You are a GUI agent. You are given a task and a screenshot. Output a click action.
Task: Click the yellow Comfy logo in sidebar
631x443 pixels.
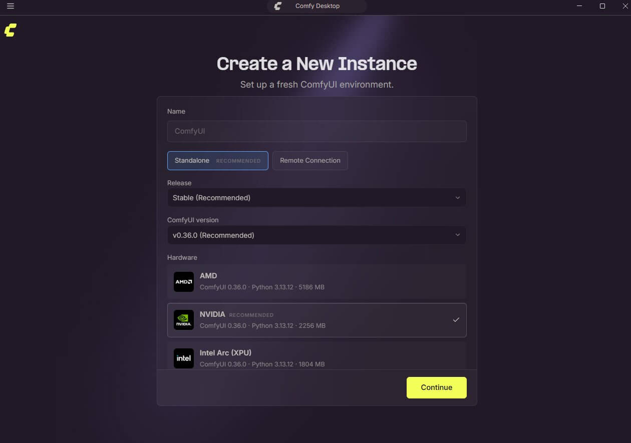click(11, 30)
